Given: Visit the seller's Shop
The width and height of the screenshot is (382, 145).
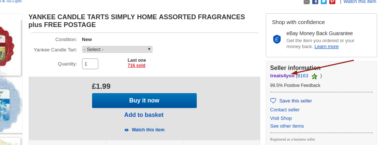Looking at the screenshot, I should [281, 118].
